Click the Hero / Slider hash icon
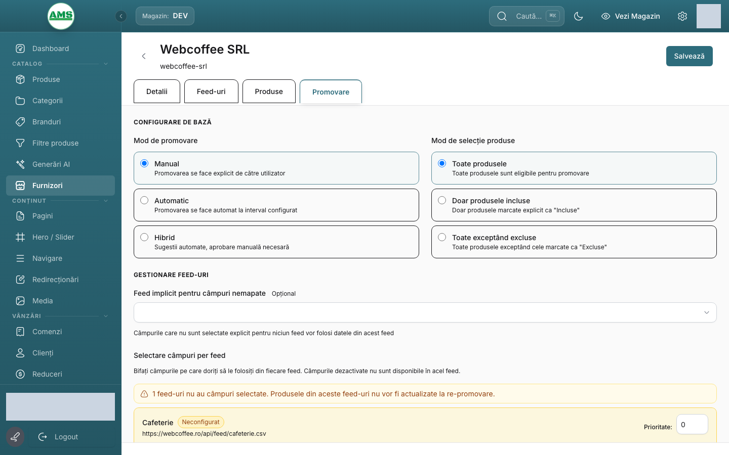Screen dimensions: 729x455 [20, 237]
